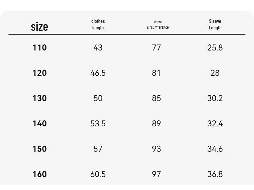This screenshot has height=190, width=254.
Task: Select the size 120 row label
Action: click(x=40, y=73)
